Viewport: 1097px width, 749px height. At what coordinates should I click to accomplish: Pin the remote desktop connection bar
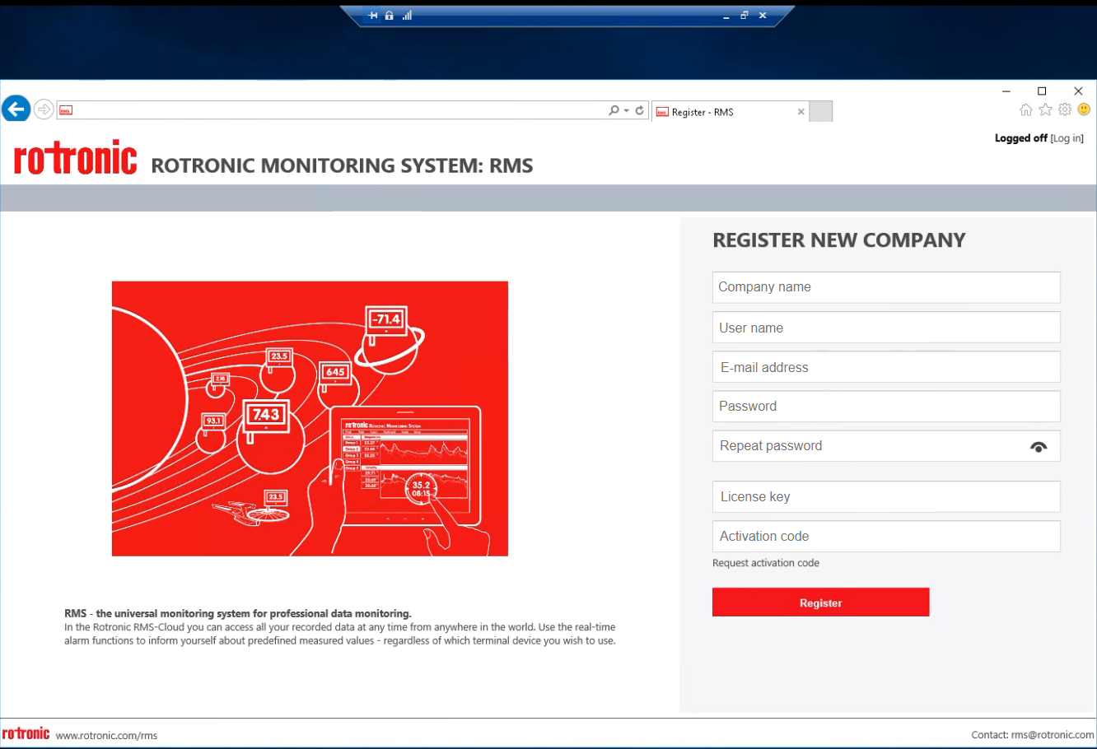373,16
